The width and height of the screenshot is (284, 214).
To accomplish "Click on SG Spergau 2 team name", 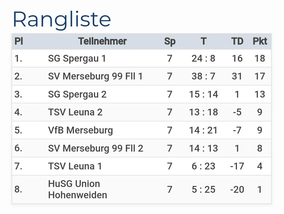I will [x=77, y=94].
